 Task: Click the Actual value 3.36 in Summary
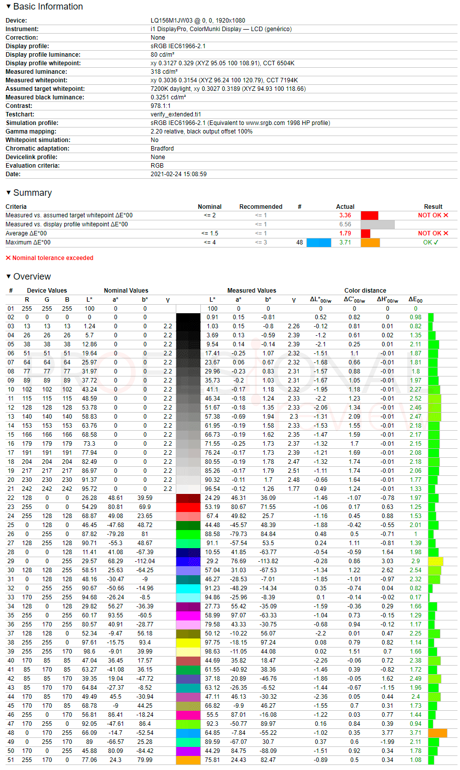[345, 215]
